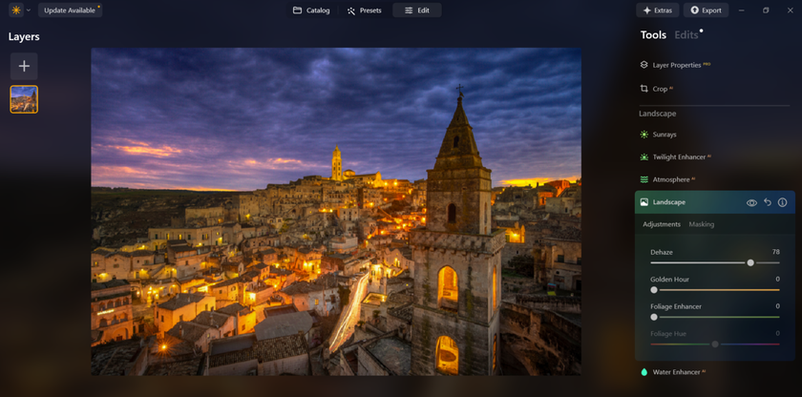This screenshot has width=802, height=397.
Task: Click the Export circle icon
Action: [x=695, y=10]
